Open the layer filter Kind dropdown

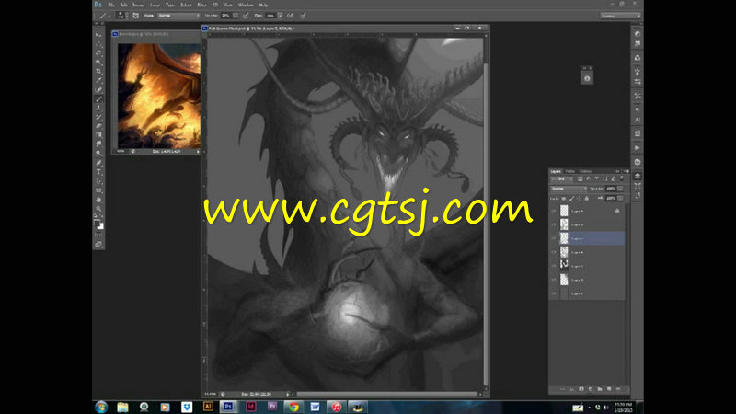click(562, 179)
